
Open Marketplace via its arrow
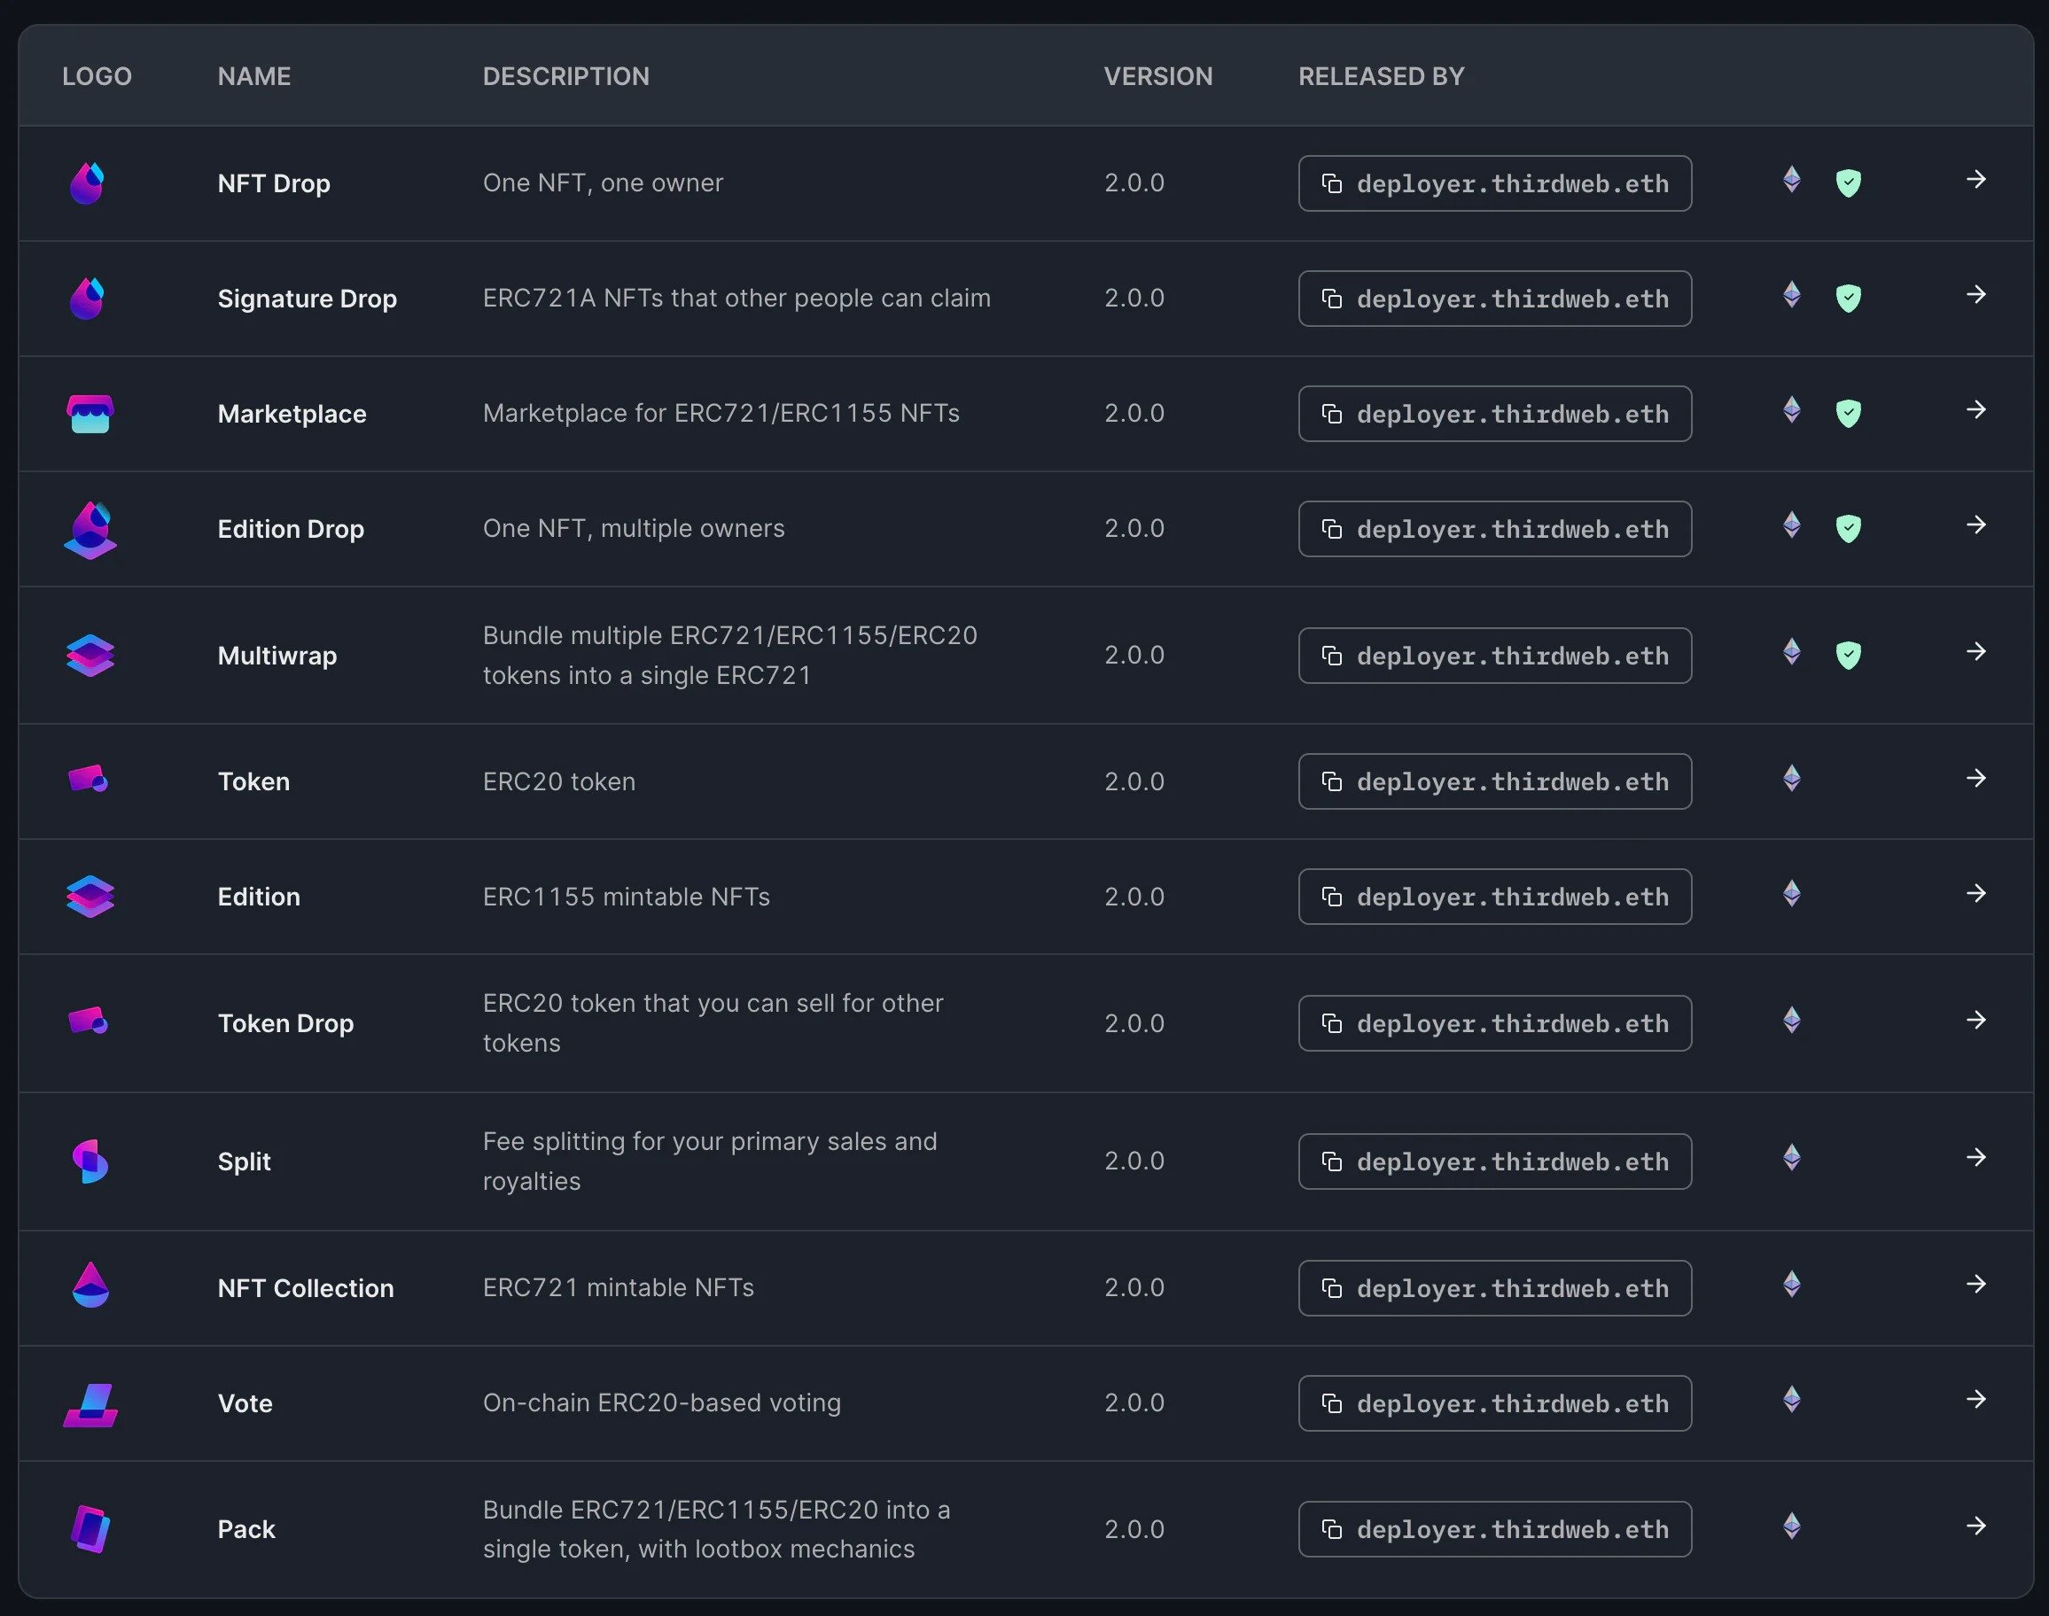coord(1975,409)
